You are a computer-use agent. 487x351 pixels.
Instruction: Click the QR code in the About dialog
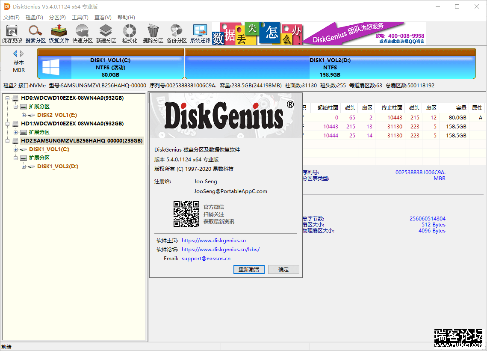click(x=186, y=214)
